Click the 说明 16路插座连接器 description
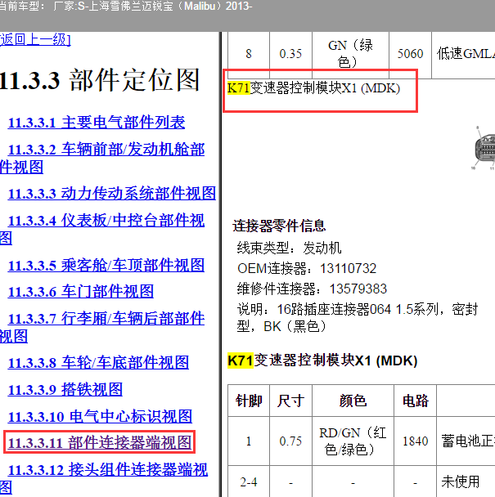 click(358, 318)
